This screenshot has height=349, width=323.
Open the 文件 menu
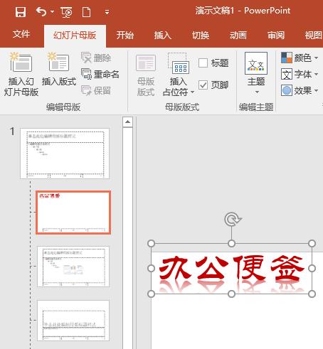(x=21, y=34)
